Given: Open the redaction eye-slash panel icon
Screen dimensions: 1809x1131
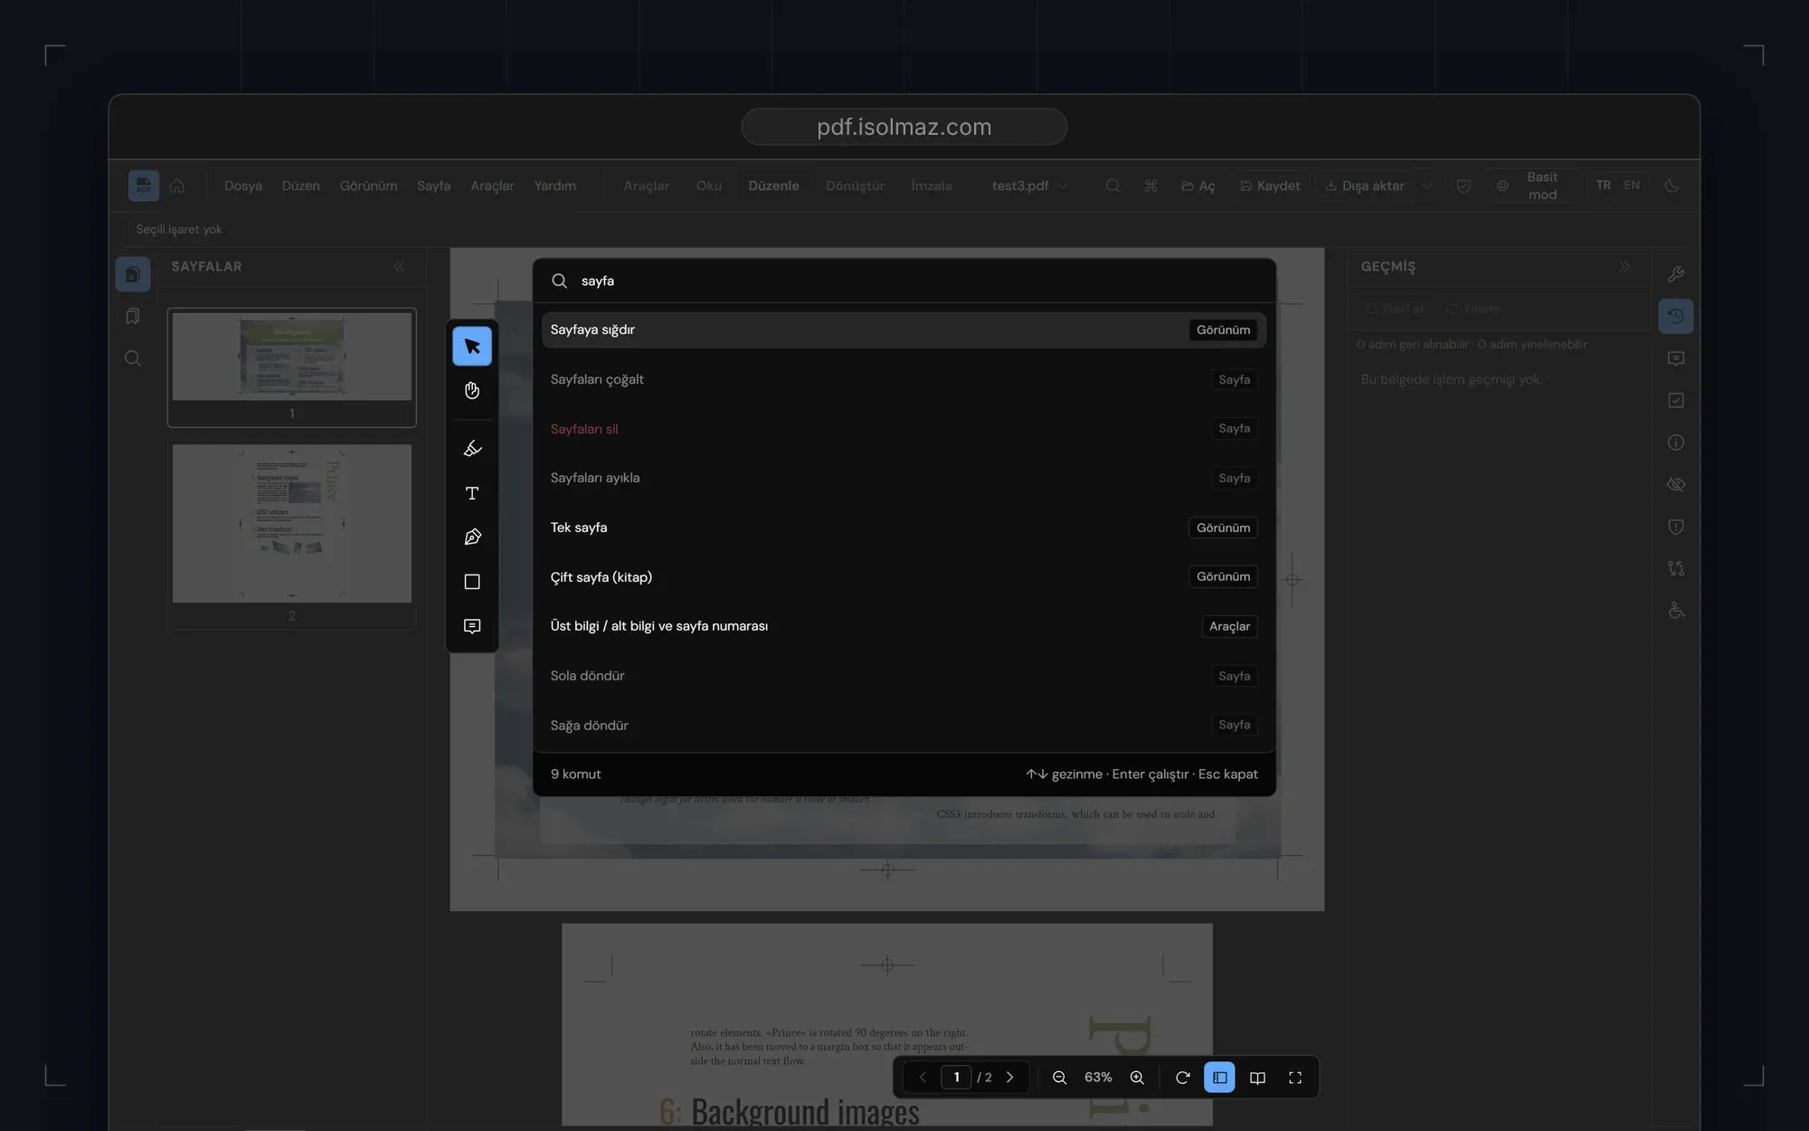Looking at the screenshot, I should (x=1676, y=484).
